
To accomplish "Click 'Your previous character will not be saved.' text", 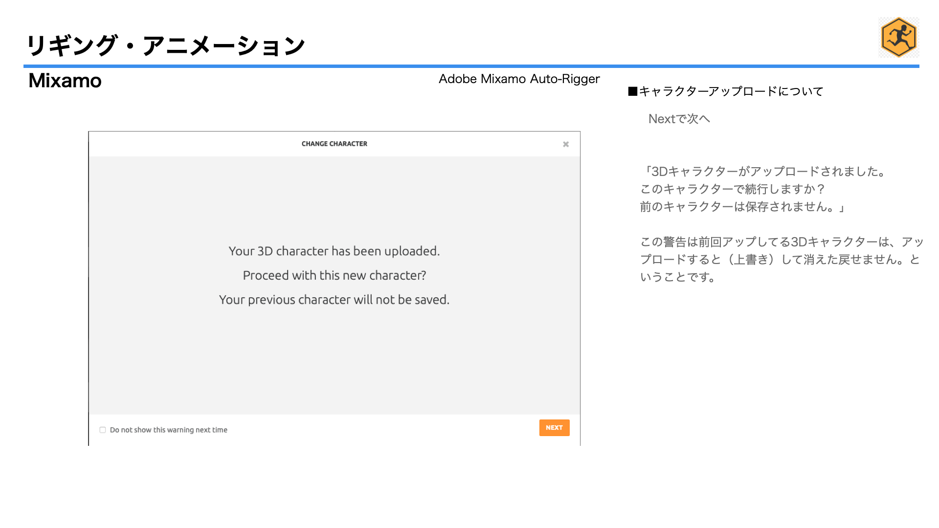I will 335,300.
